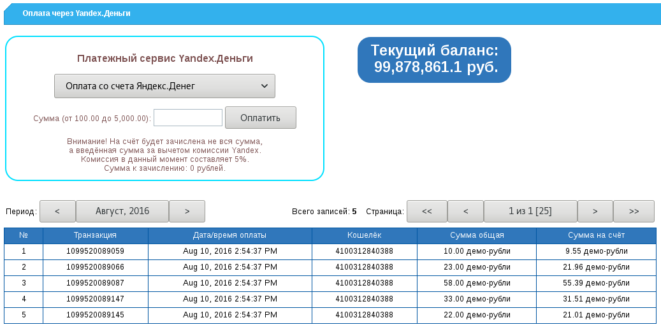Click the Транзакция column header

pos(95,235)
